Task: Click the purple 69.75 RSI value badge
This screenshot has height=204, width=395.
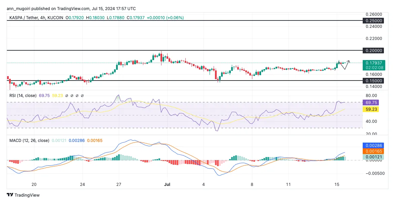Action: pyautogui.click(x=371, y=103)
